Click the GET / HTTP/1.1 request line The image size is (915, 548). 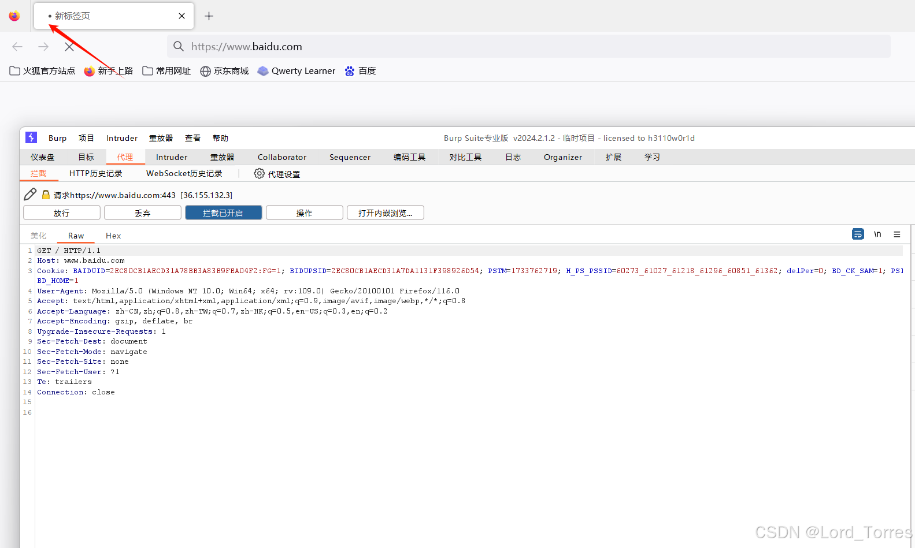coord(69,251)
